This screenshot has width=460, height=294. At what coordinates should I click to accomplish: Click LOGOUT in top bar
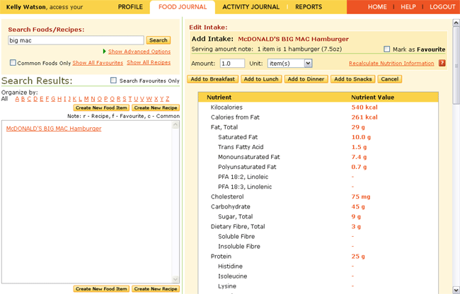pyautogui.click(x=442, y=7)
